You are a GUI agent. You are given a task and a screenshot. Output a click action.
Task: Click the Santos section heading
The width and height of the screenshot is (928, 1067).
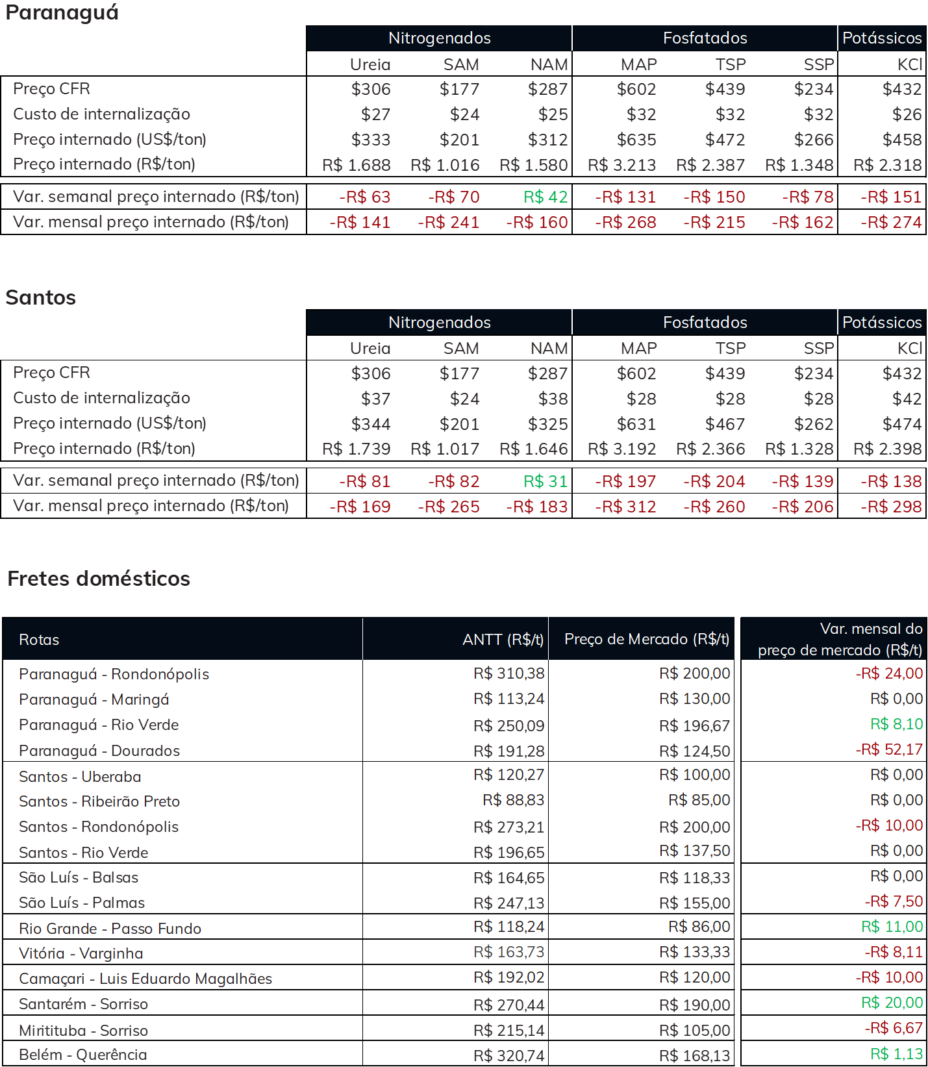tap(41, 297)
